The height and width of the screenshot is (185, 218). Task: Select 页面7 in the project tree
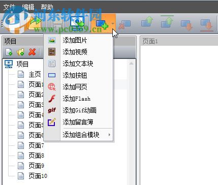(36, 145)
